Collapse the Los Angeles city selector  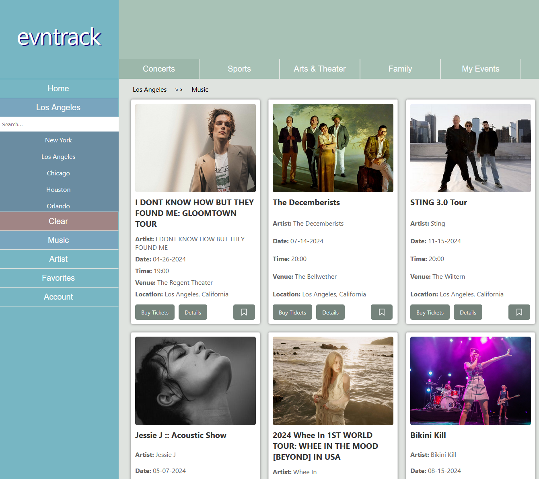tap(59, 107)
